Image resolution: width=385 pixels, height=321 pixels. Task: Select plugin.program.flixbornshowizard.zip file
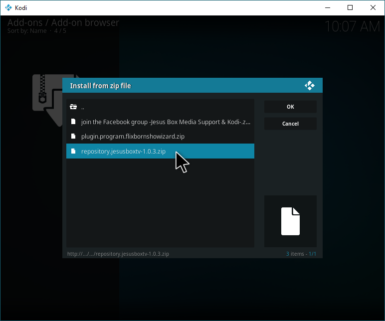[x=160, y=136]
